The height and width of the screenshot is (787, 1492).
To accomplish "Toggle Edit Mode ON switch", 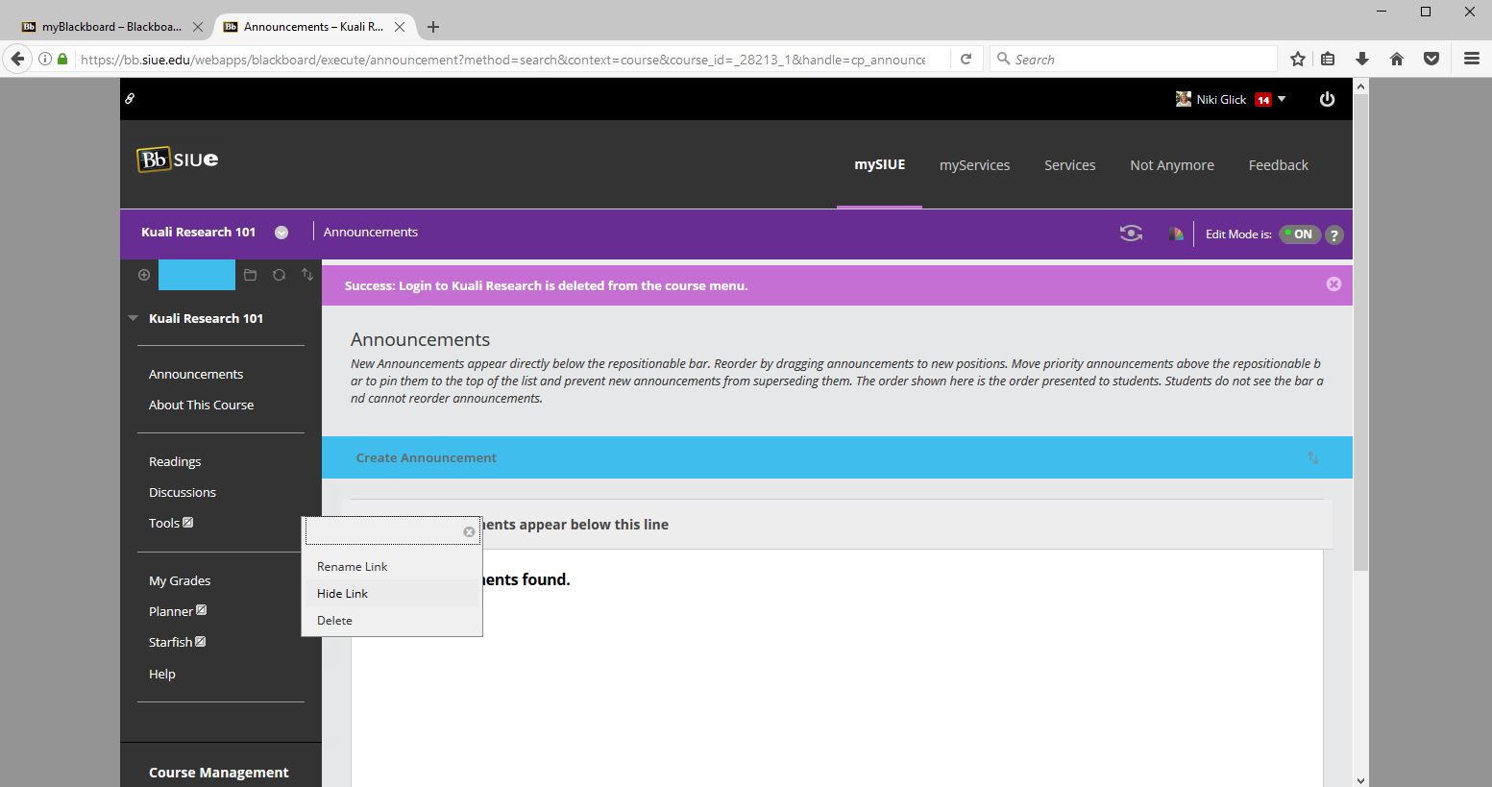I will pyautogui.click(x=1299, y=234).
